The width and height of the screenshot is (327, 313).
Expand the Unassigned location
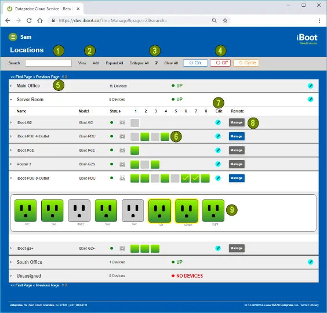coord(11,276)
